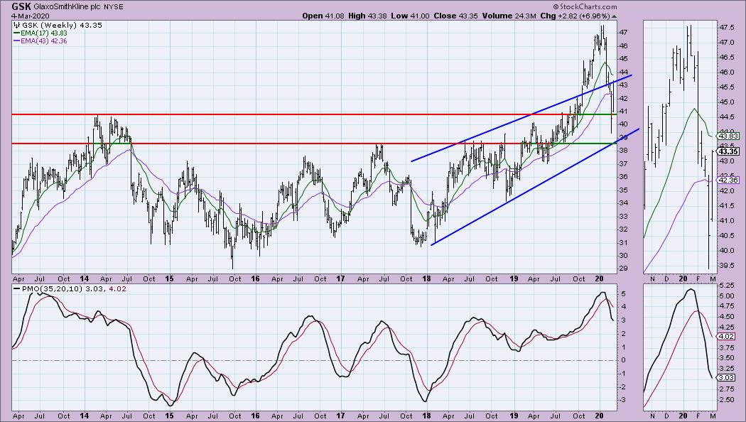
Task: Click the Volume 24.3M value
Action: (509, 16)
